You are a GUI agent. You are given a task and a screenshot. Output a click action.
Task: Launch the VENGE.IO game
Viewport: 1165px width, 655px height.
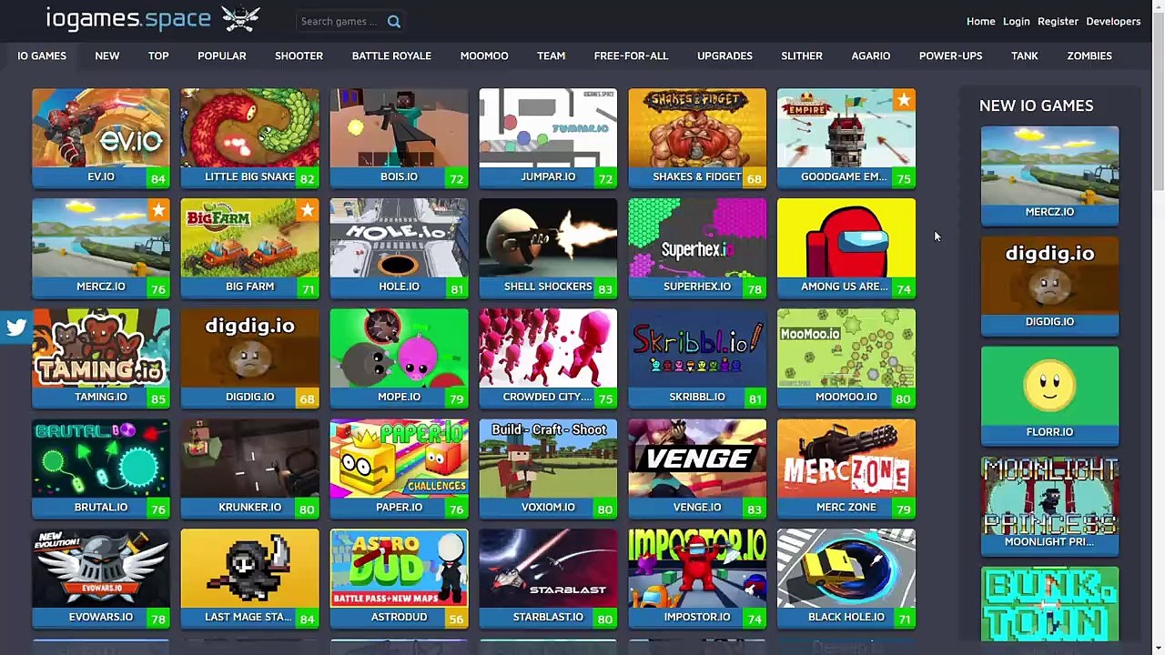tap(697, 469)
